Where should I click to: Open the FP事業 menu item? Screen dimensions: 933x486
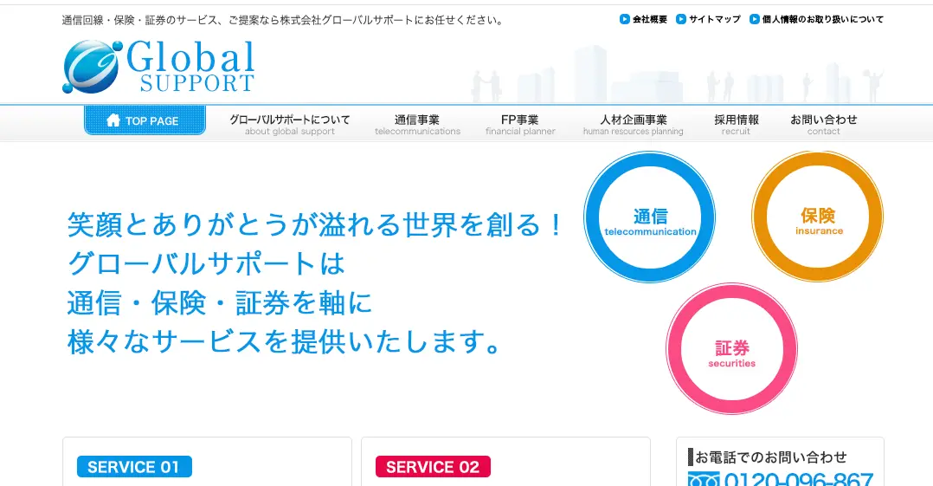[x=520, y=125]
